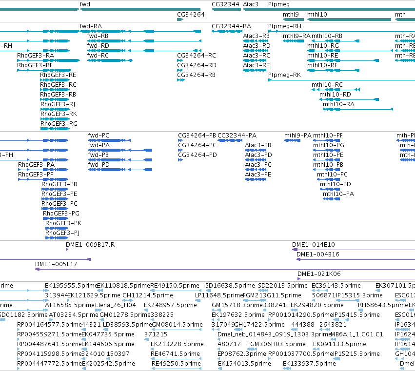Select the fwd-PD protein label
This screenshot has height=371, width=415.
tap(99, 165)
